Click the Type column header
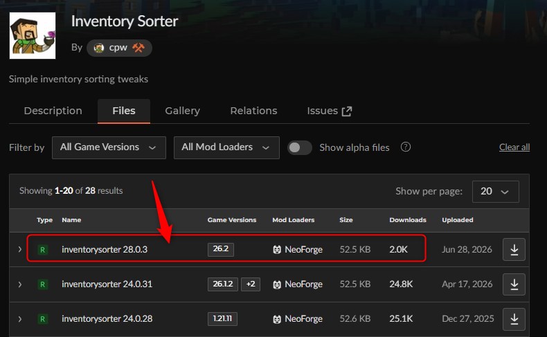Screen dimensions: 547x337 [x=44, y=220]
